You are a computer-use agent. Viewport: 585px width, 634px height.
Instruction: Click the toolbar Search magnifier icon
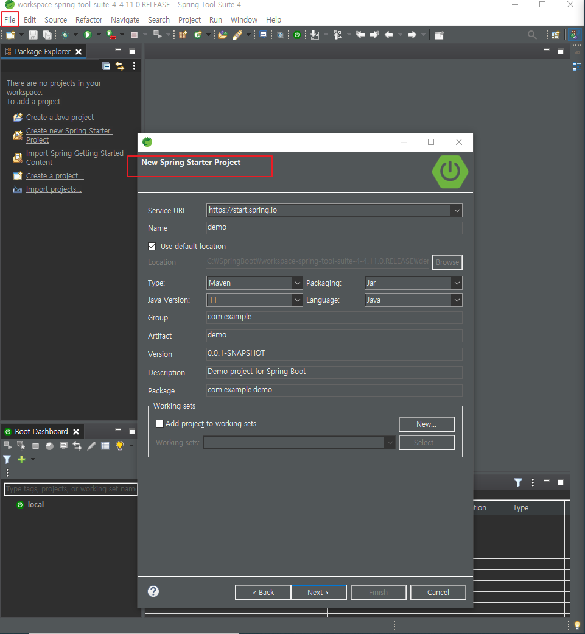532,35
